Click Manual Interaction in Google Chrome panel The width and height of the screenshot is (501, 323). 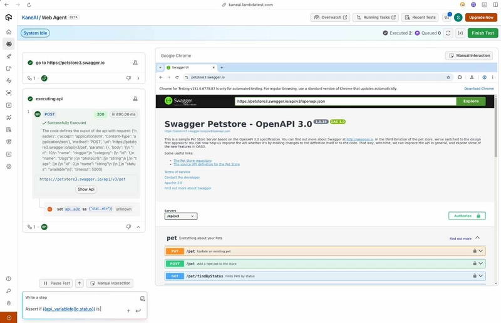[x=469, y=56]
